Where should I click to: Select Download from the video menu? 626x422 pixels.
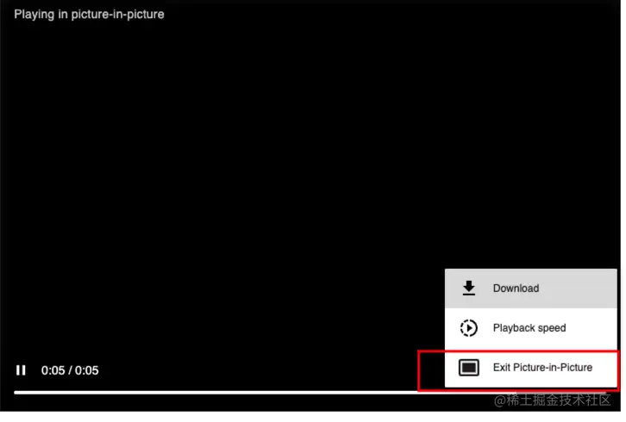pyautogui.click(x=531, y=289)
